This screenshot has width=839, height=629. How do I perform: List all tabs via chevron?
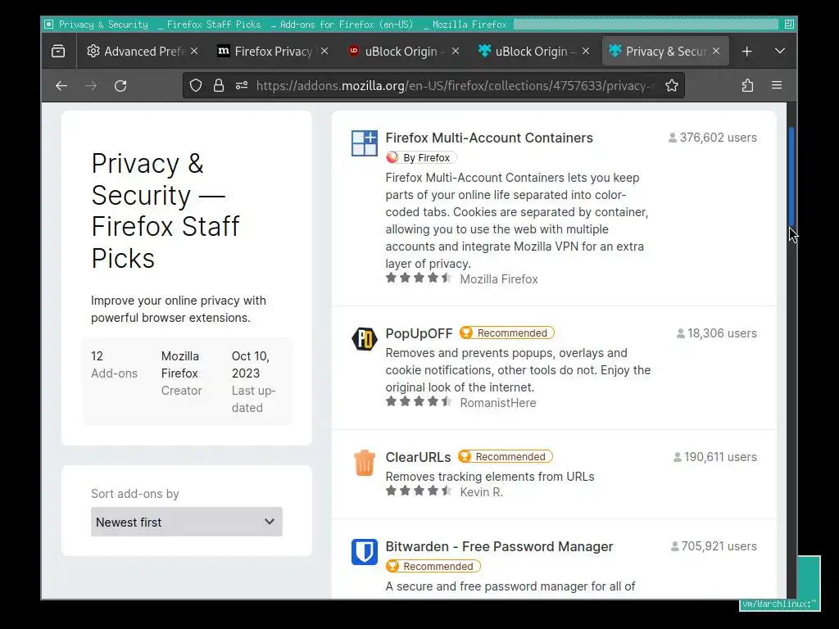click(x=780, y=52)
